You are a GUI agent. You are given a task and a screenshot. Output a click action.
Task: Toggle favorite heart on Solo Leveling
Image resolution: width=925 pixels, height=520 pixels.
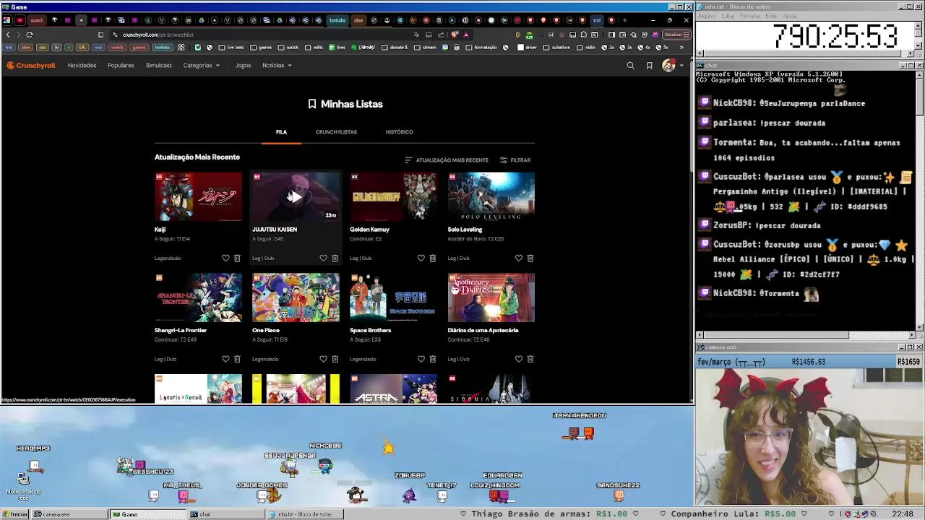click(x=518, y=258)
